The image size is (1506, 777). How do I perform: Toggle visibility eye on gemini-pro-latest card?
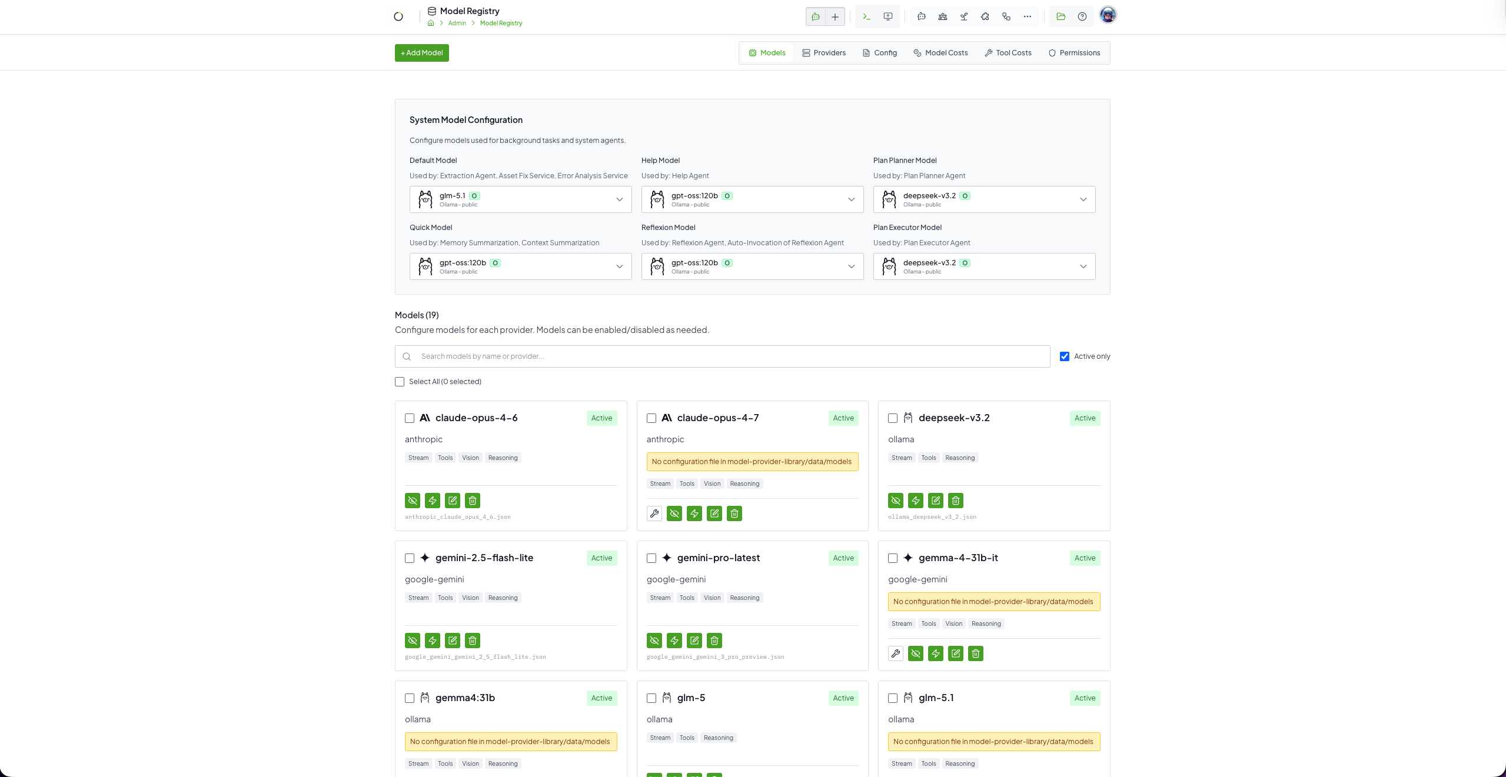coord(654,641)
